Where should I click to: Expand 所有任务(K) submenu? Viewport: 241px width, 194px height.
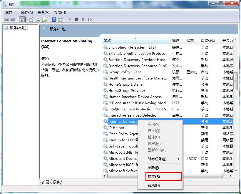[160, 159]
